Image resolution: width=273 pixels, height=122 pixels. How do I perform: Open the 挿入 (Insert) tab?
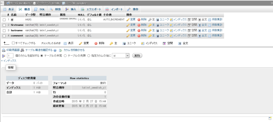pyautogui.click(x=71, y=9)
